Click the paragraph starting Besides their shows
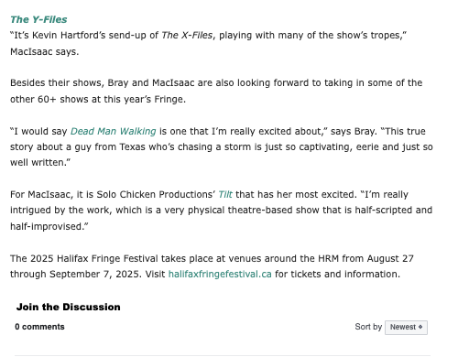458x357 pixels. 216,91
